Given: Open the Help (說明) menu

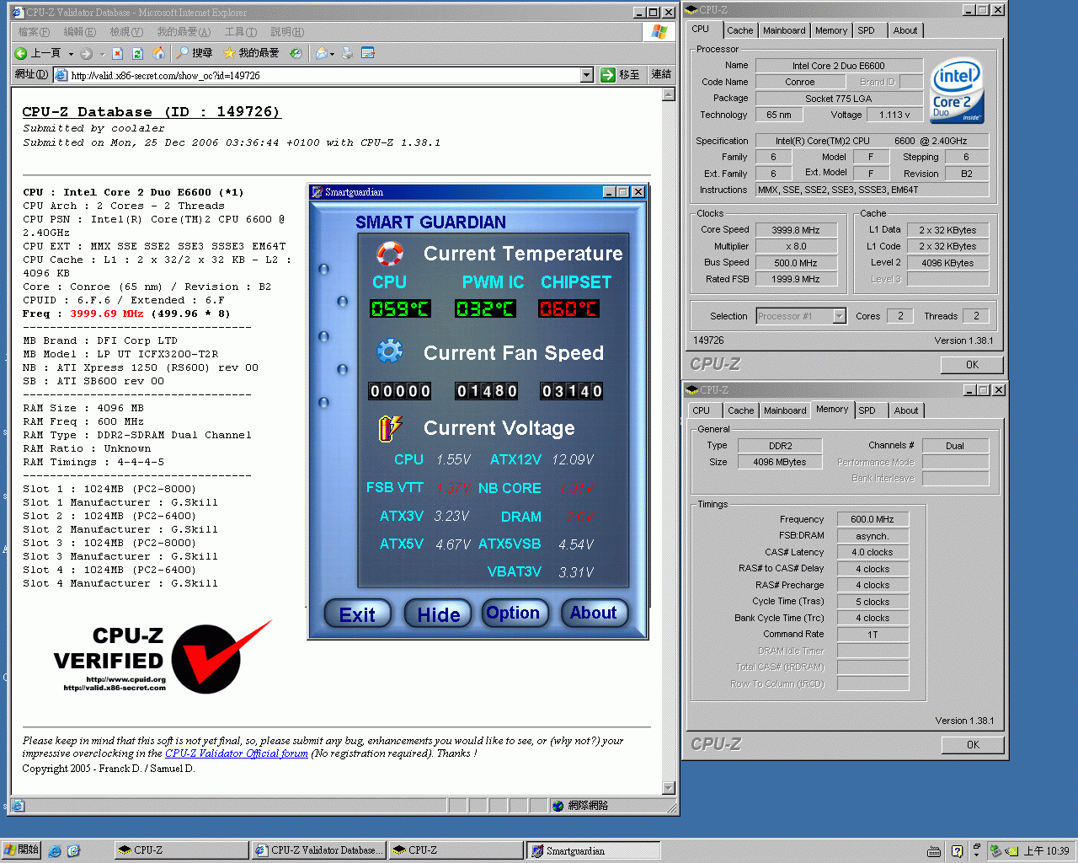Looking at the screenshot, I should 287,32.
